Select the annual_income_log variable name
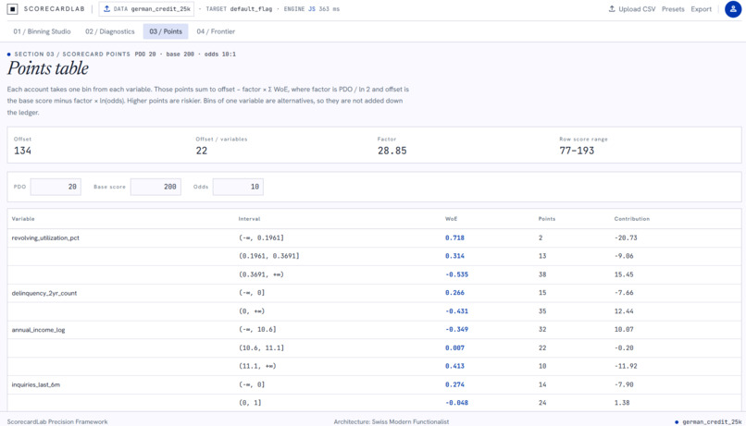The image size is (746, 426). pyautogui.click(x=38, y=330)
